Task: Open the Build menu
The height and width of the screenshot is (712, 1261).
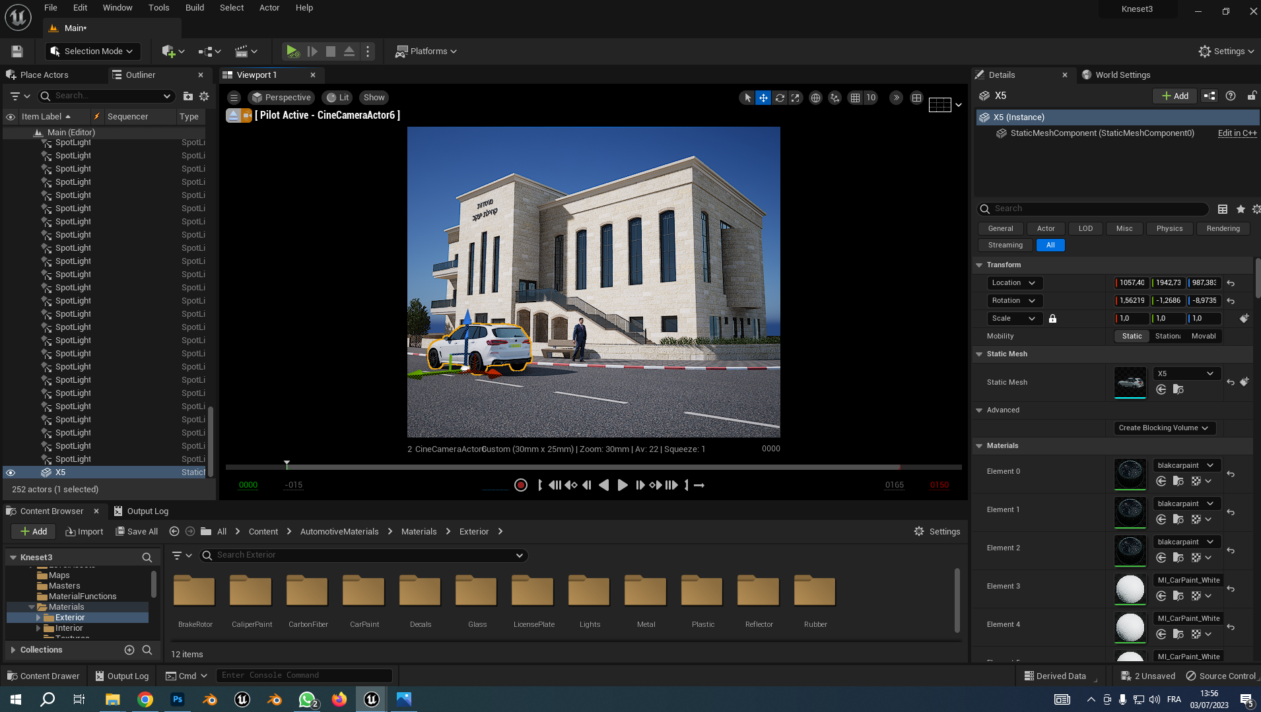Action: point(194,8)
